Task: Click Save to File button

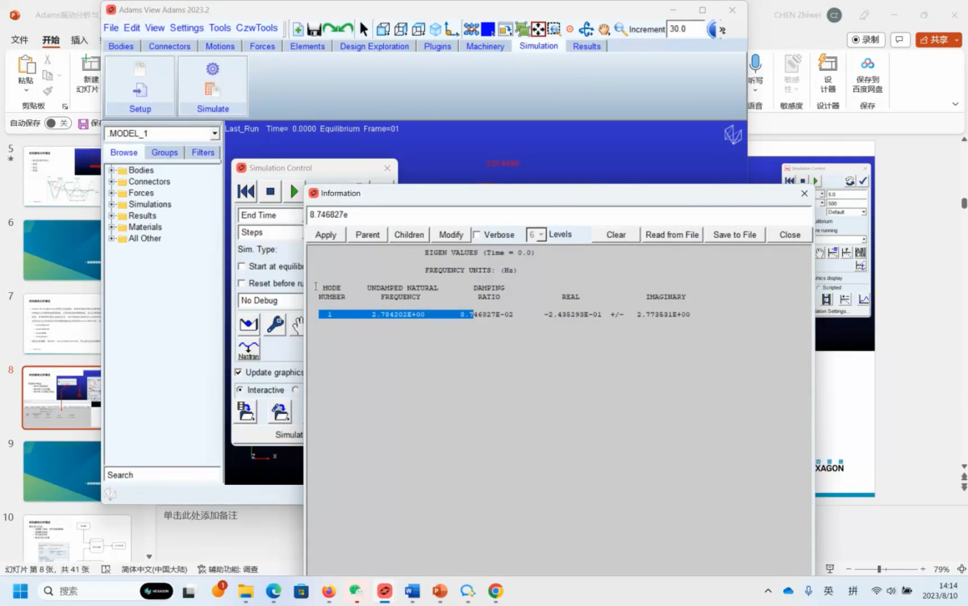Action: (735, 235)
